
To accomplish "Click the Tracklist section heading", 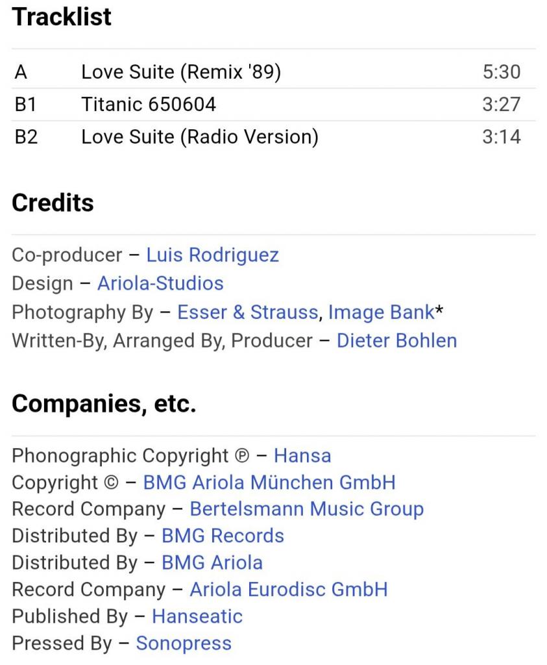I will (62, 17).
